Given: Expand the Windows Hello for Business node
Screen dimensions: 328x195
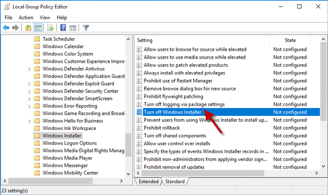Looking at the screenshot, I should 29,121.
